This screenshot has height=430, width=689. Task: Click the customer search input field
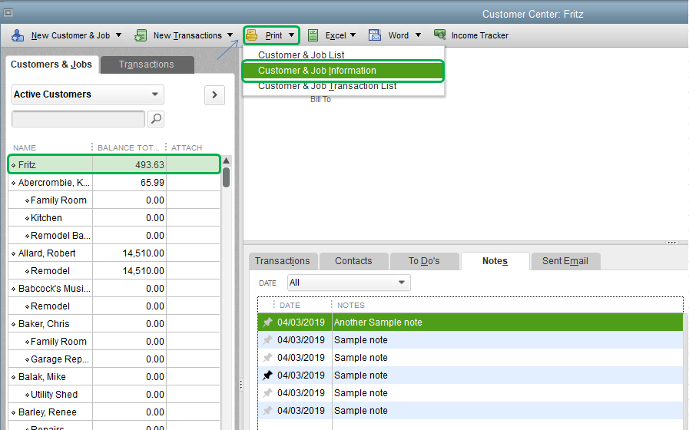(78, 119)
